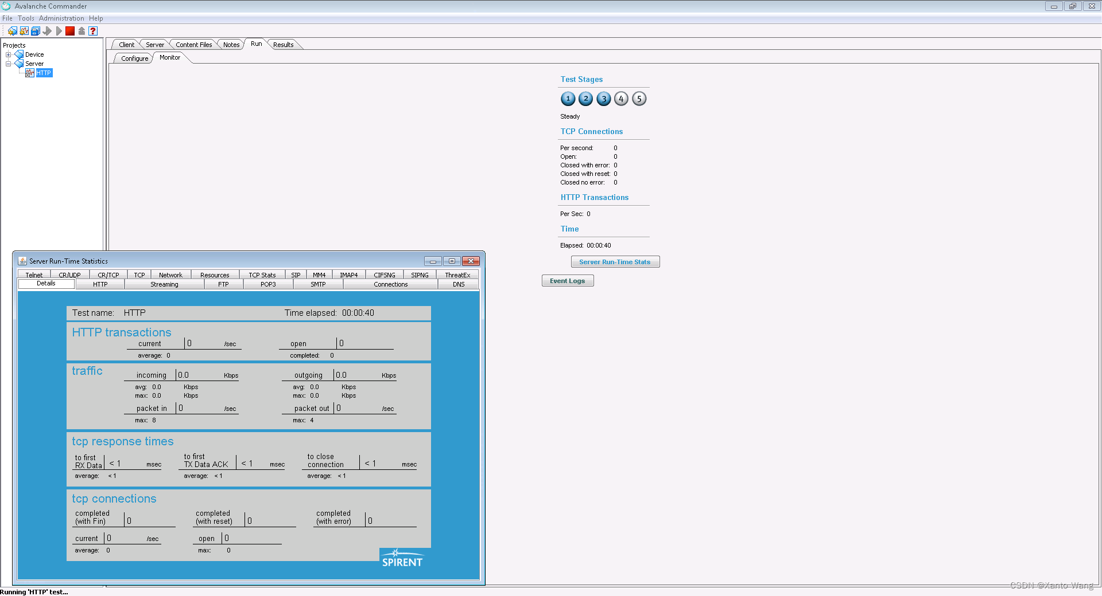The image size is (1102, 596).
Task: Switch to the Content Files tab
Action: click(193, 45)
